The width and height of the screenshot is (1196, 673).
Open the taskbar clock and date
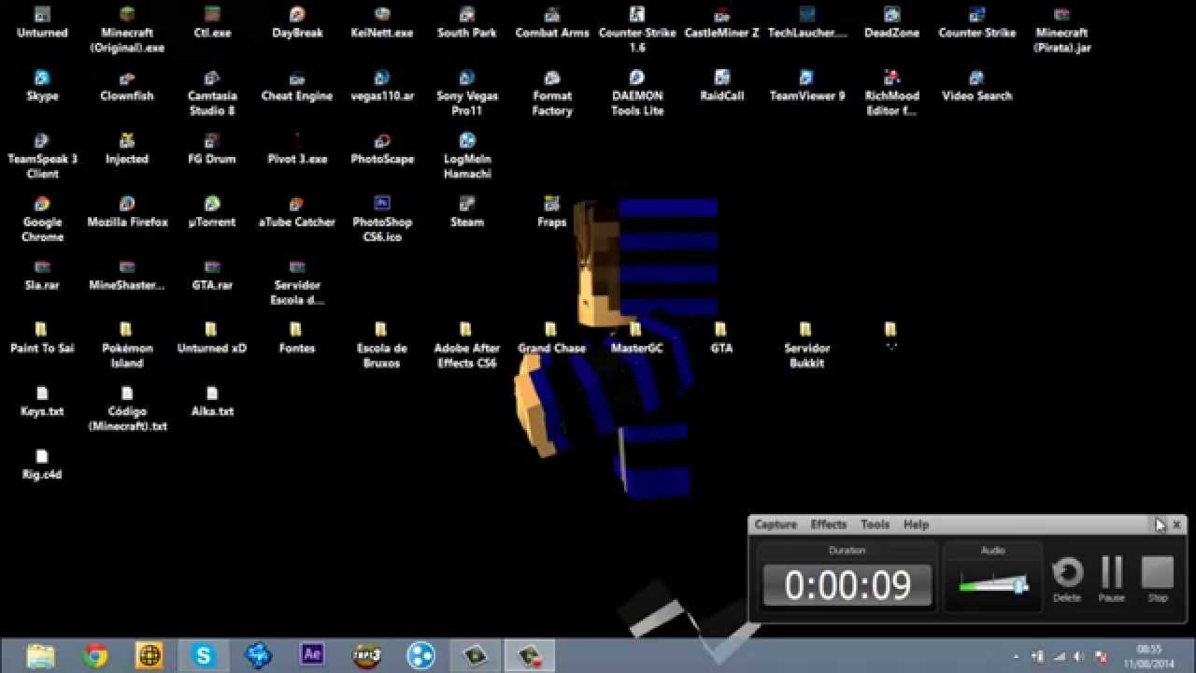click(1149, 656)
